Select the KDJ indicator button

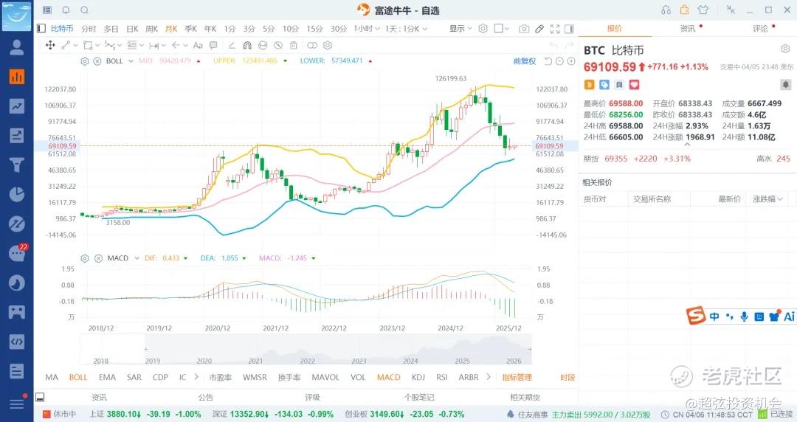click(418, 377)
